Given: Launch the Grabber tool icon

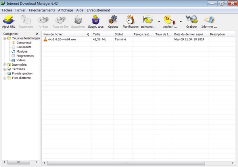Looking at the screenshot, I should [x=192, y=20].
